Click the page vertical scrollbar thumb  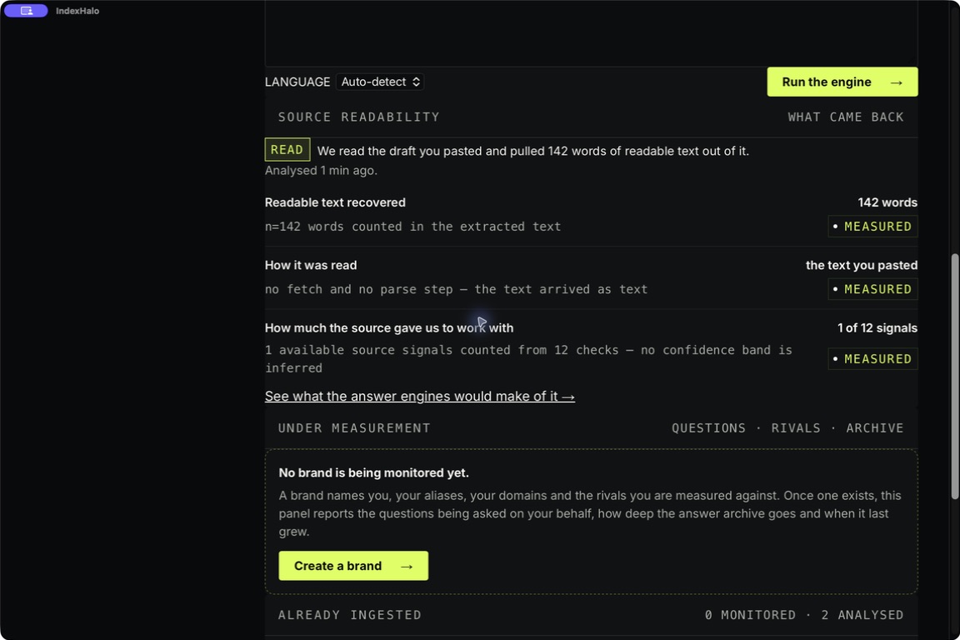click(954, 376)
